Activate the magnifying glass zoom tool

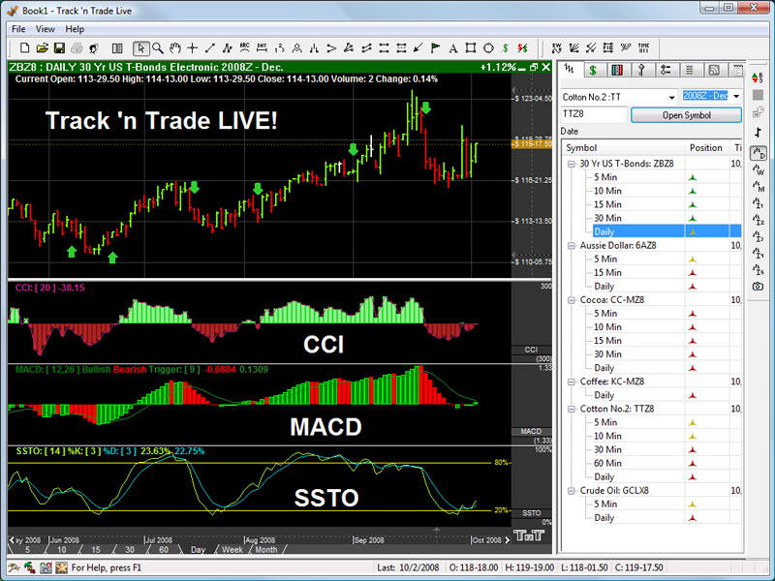point(158,47)
